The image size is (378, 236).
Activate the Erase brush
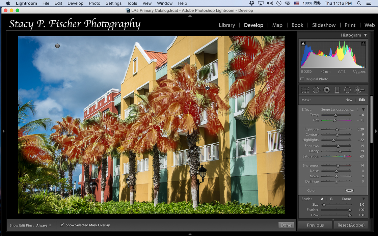coord(346,199)
